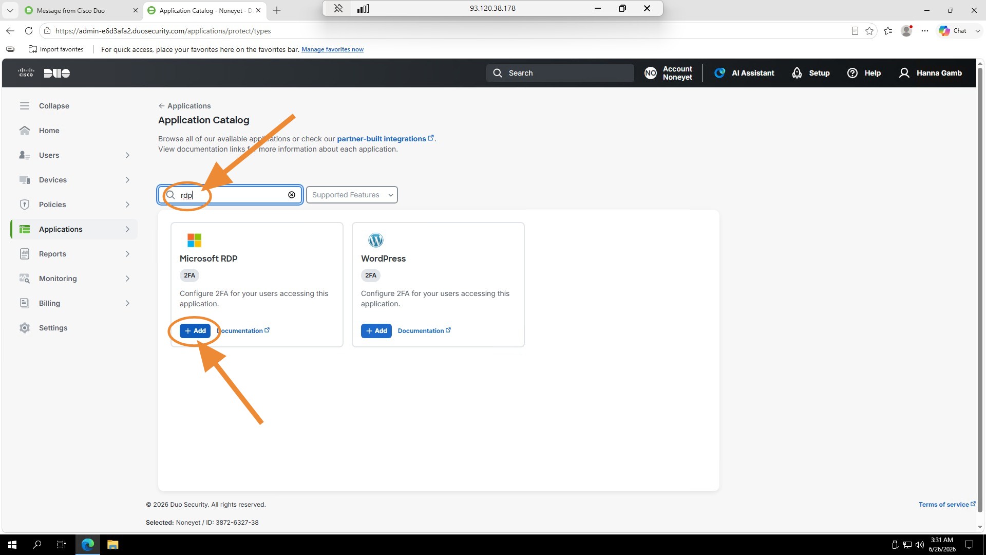This screenshot has width=986, height=555.
Task: Open the tab search dropdown arrow
Action: click(10, 10)
